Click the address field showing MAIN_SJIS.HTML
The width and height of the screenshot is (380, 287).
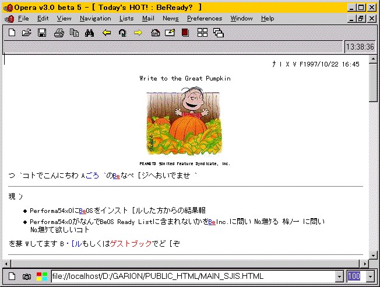[x=192, y=276]
